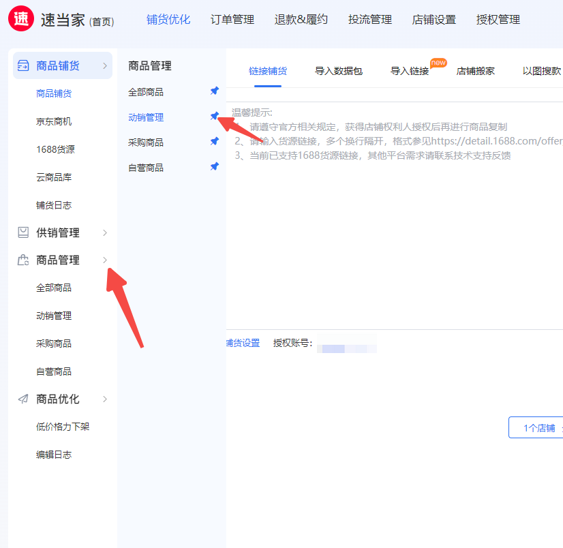The image size is (563, 548).
Task: Open the 铺货优化 top menu
Action: click(168, 19)
